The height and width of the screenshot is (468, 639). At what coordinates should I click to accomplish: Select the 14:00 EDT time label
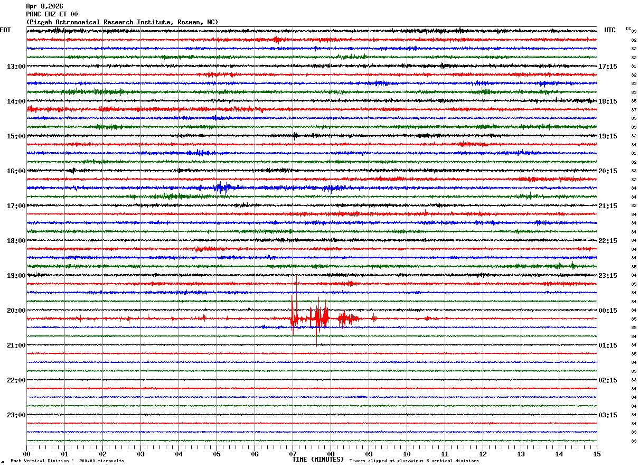tap(16, 101)
